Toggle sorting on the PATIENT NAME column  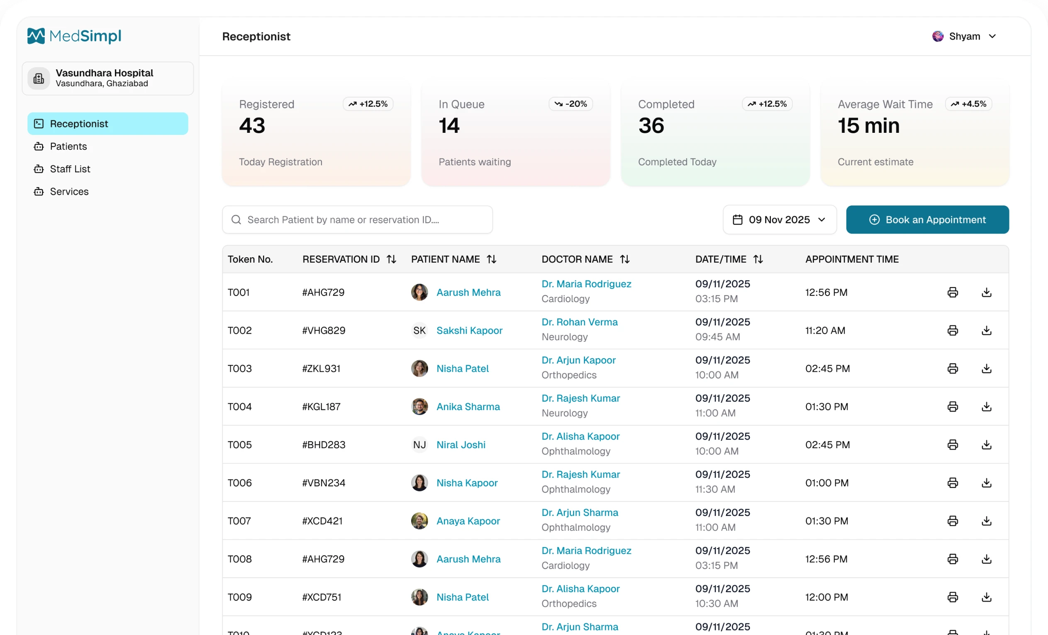click(492, 259)
